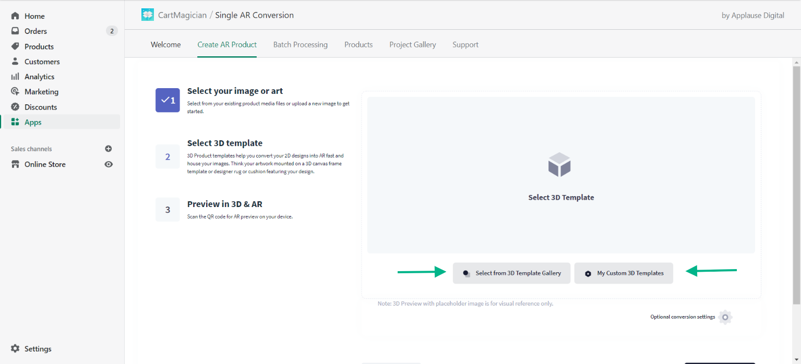Open the Discounts icon in the sidebar

(15, 107)
